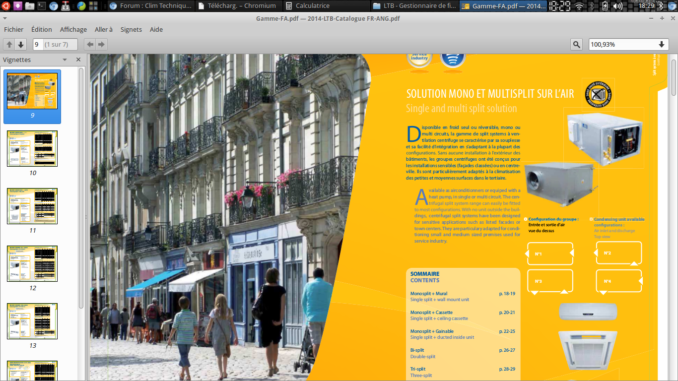
Task: Open the Aide menu
Action: pyautogui.click(x=156, y=29)
